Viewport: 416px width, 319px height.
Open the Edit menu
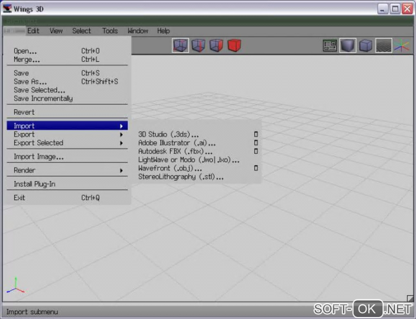coord(33,31)
